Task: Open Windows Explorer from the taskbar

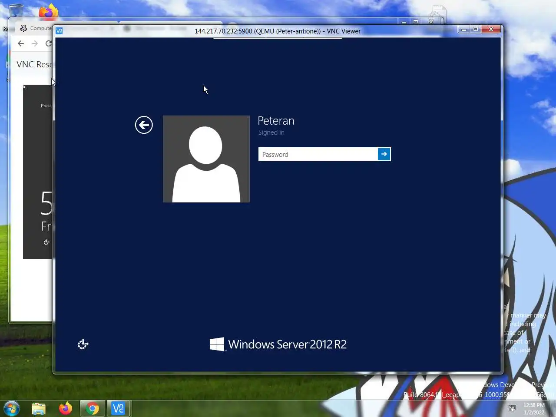Action: pos(39,409)
